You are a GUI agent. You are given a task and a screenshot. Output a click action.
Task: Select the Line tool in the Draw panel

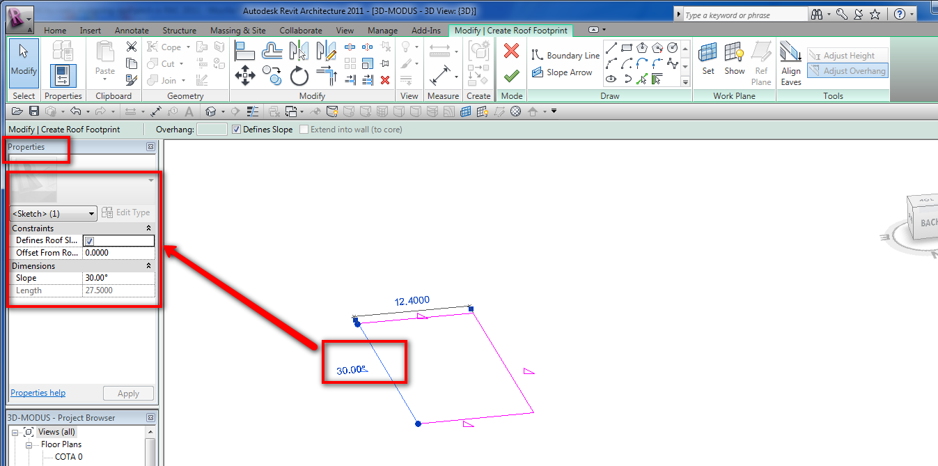tap(611, 47)
